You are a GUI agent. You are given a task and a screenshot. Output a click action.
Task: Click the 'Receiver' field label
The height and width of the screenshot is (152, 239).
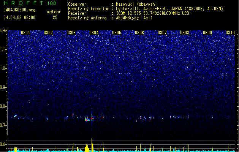tap(77, 13)
